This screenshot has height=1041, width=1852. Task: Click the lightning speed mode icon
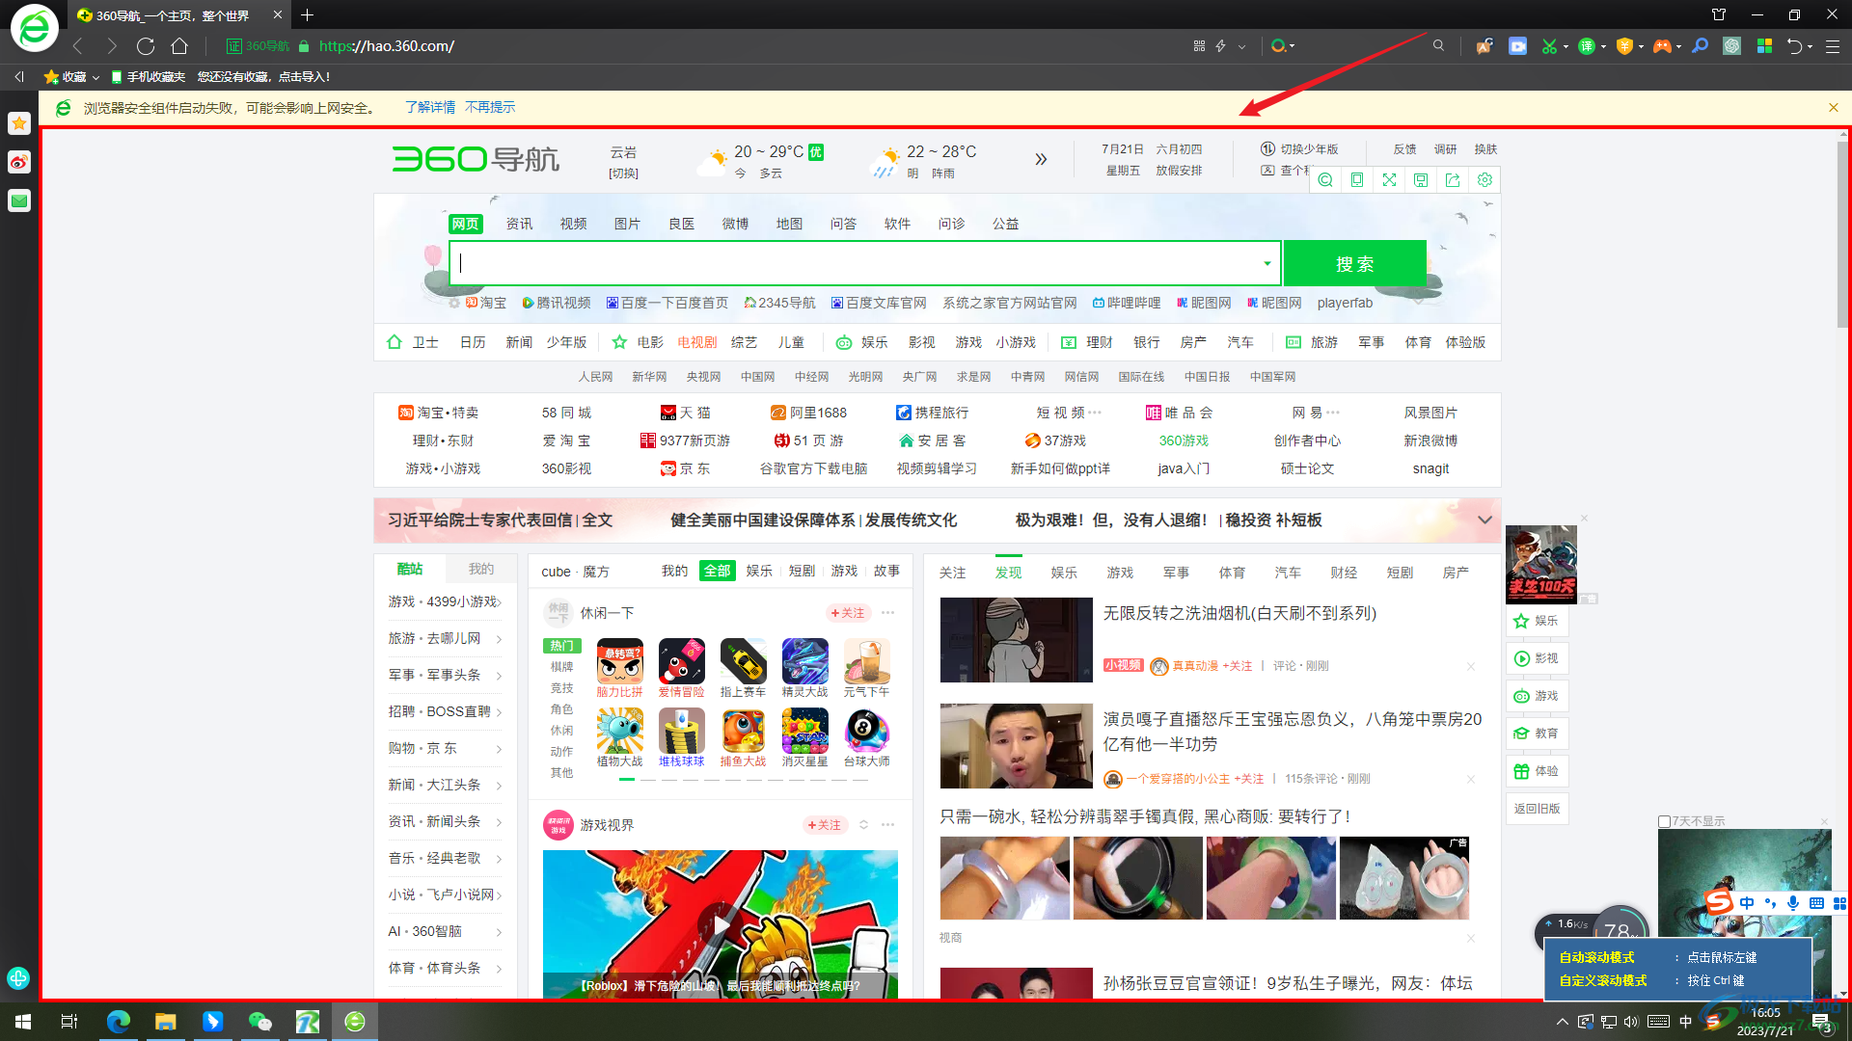point(1220,46)
